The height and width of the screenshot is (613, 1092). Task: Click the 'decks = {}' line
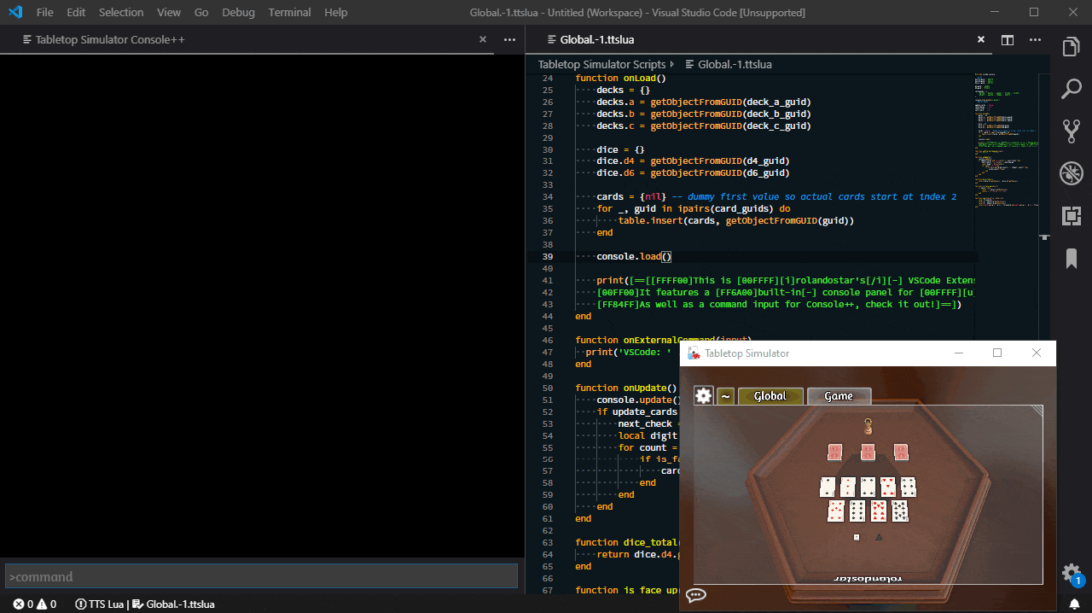tap(623, 90)
